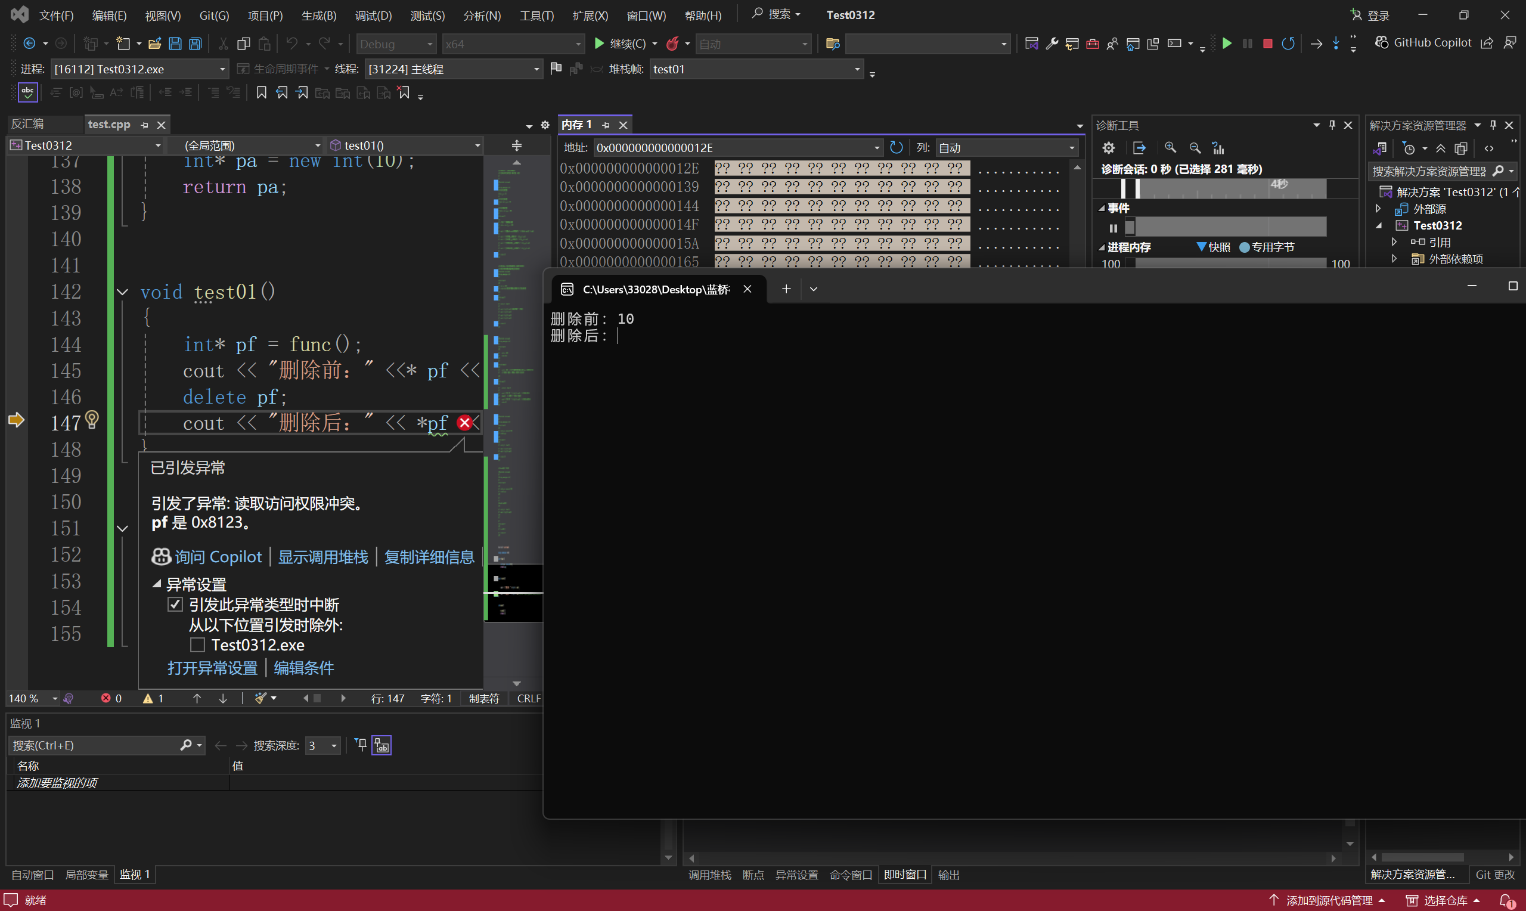Viewport: 1526px width, 911px height.
Task: Click the Save All toolbar icon
Action: [195, 44]
